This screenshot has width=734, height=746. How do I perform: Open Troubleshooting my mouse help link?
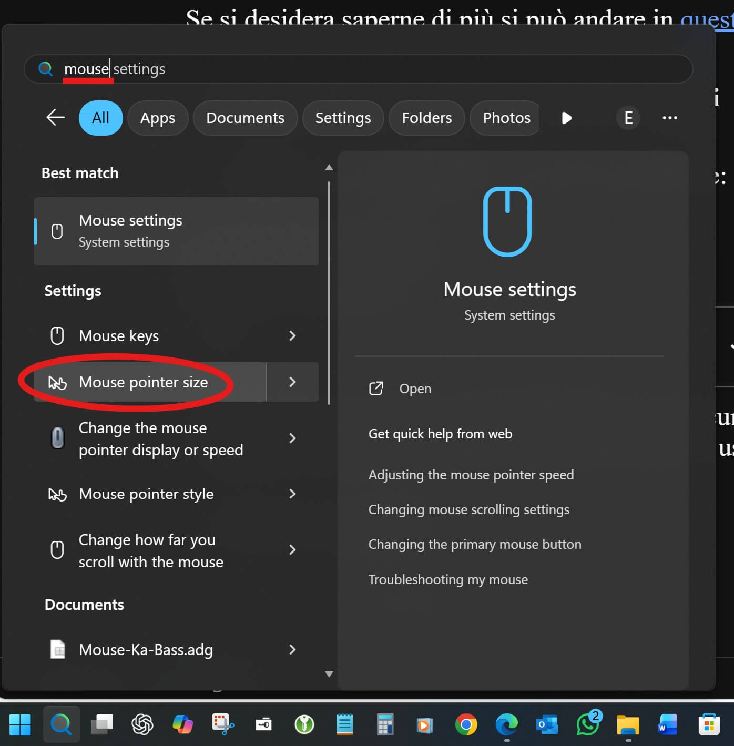tap(448, 579)
